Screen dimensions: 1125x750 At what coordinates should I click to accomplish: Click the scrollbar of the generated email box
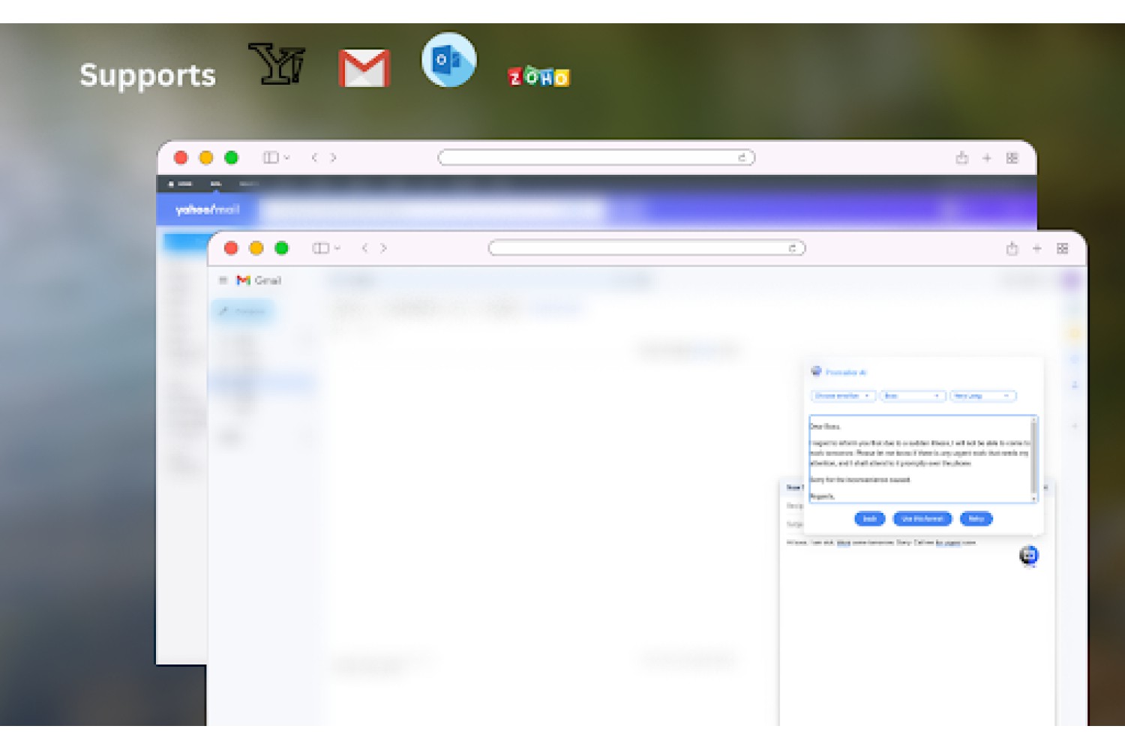(x=1034, y=459)
